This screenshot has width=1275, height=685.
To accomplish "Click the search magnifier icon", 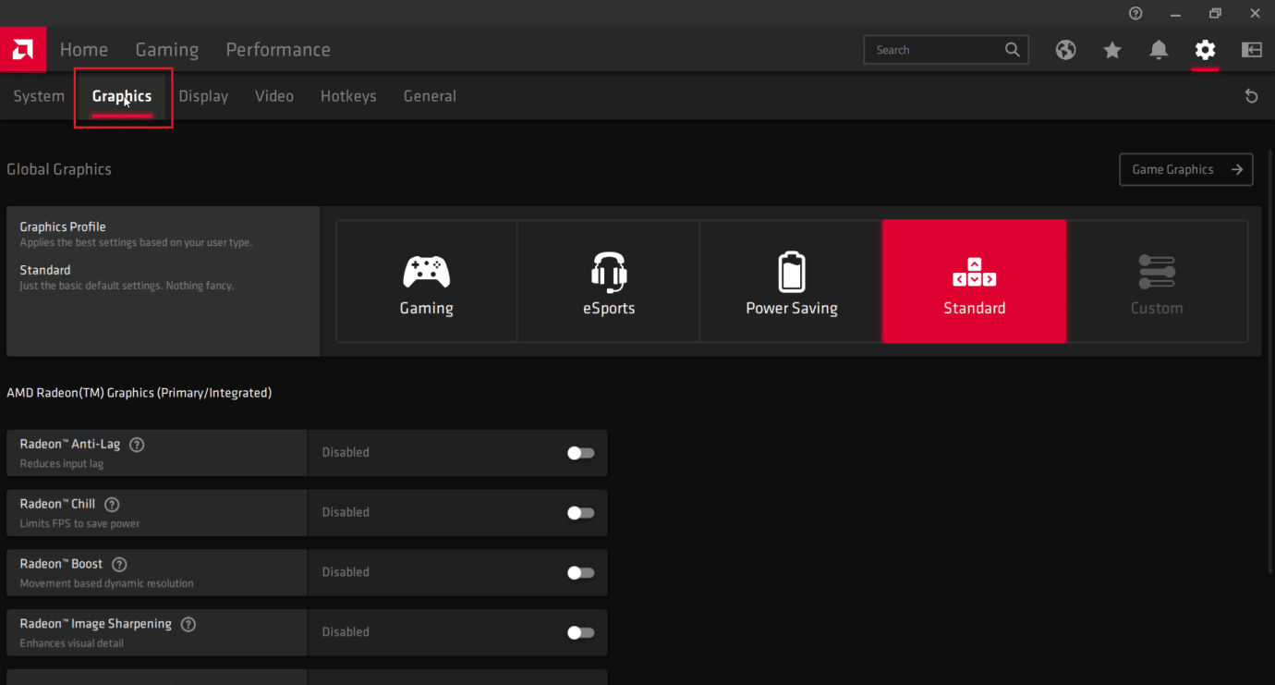I will click(x=1013, y=50).
